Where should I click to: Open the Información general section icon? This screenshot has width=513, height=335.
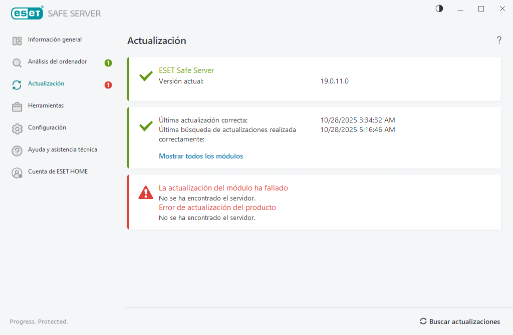(17, 40)
